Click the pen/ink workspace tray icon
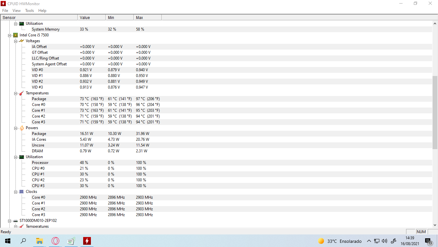 (393, 241)
